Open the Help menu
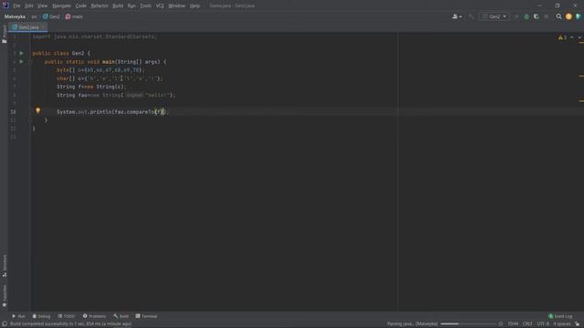 click(x=194, y=6)
